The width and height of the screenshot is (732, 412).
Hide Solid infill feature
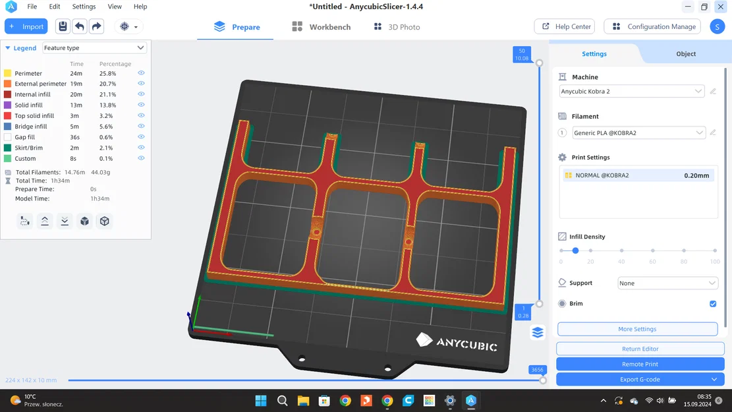point(141,105)
